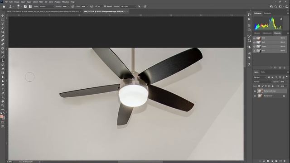Toggle visibility of RGB channel
This screenshot has height=163, width=290.
click(254, 38)
